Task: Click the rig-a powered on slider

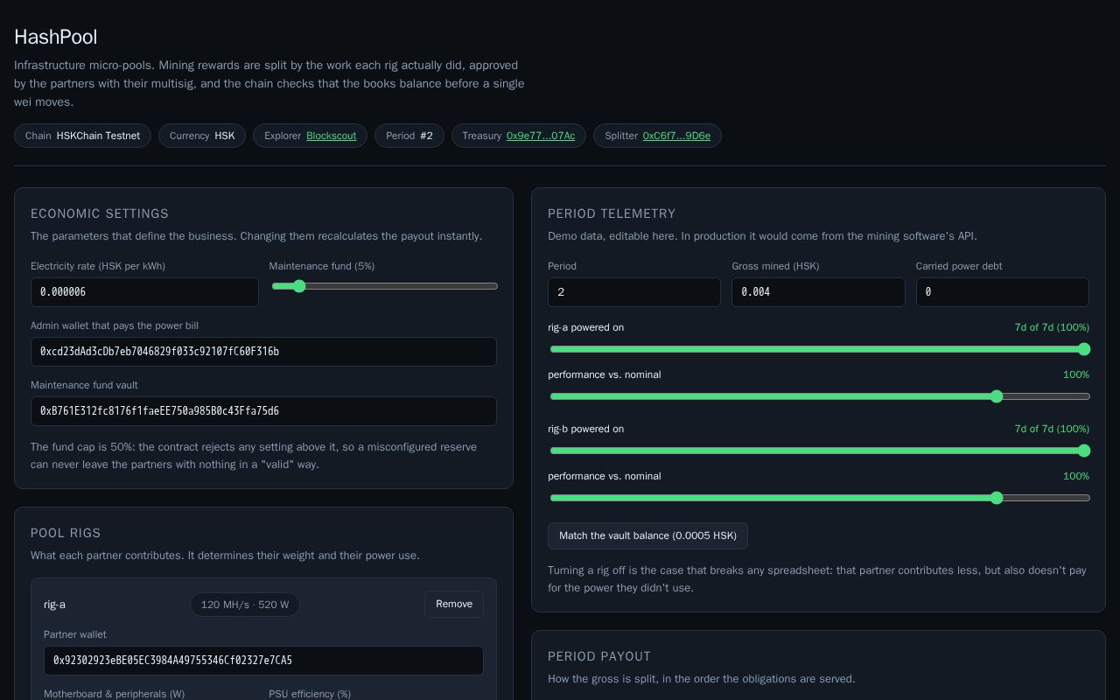Action: pos(820,349)
